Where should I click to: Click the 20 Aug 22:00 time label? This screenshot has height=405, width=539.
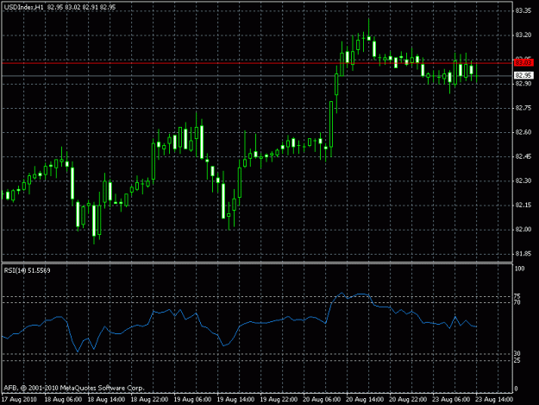click(408, 400)
